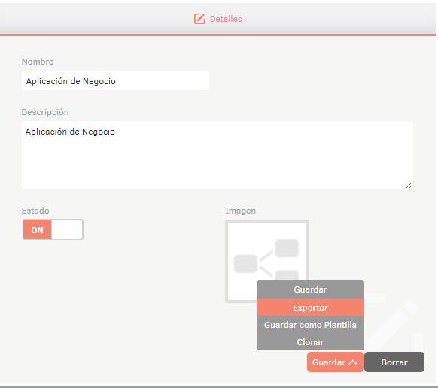Click the Detalles edit pencil icon
Screen dimensions: 438x388
199,19
